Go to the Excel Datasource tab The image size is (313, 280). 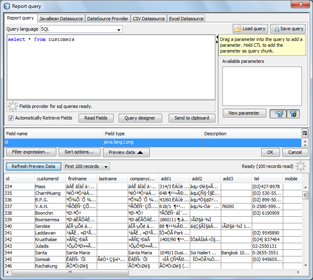point(186,19)
